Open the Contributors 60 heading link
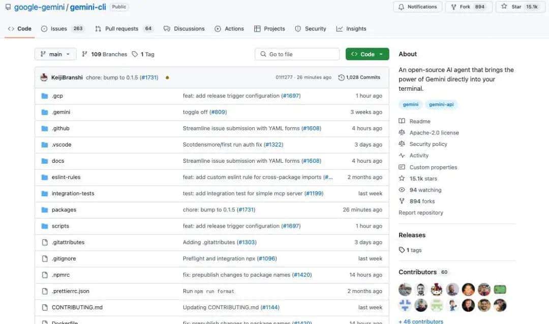 (423, 272)
